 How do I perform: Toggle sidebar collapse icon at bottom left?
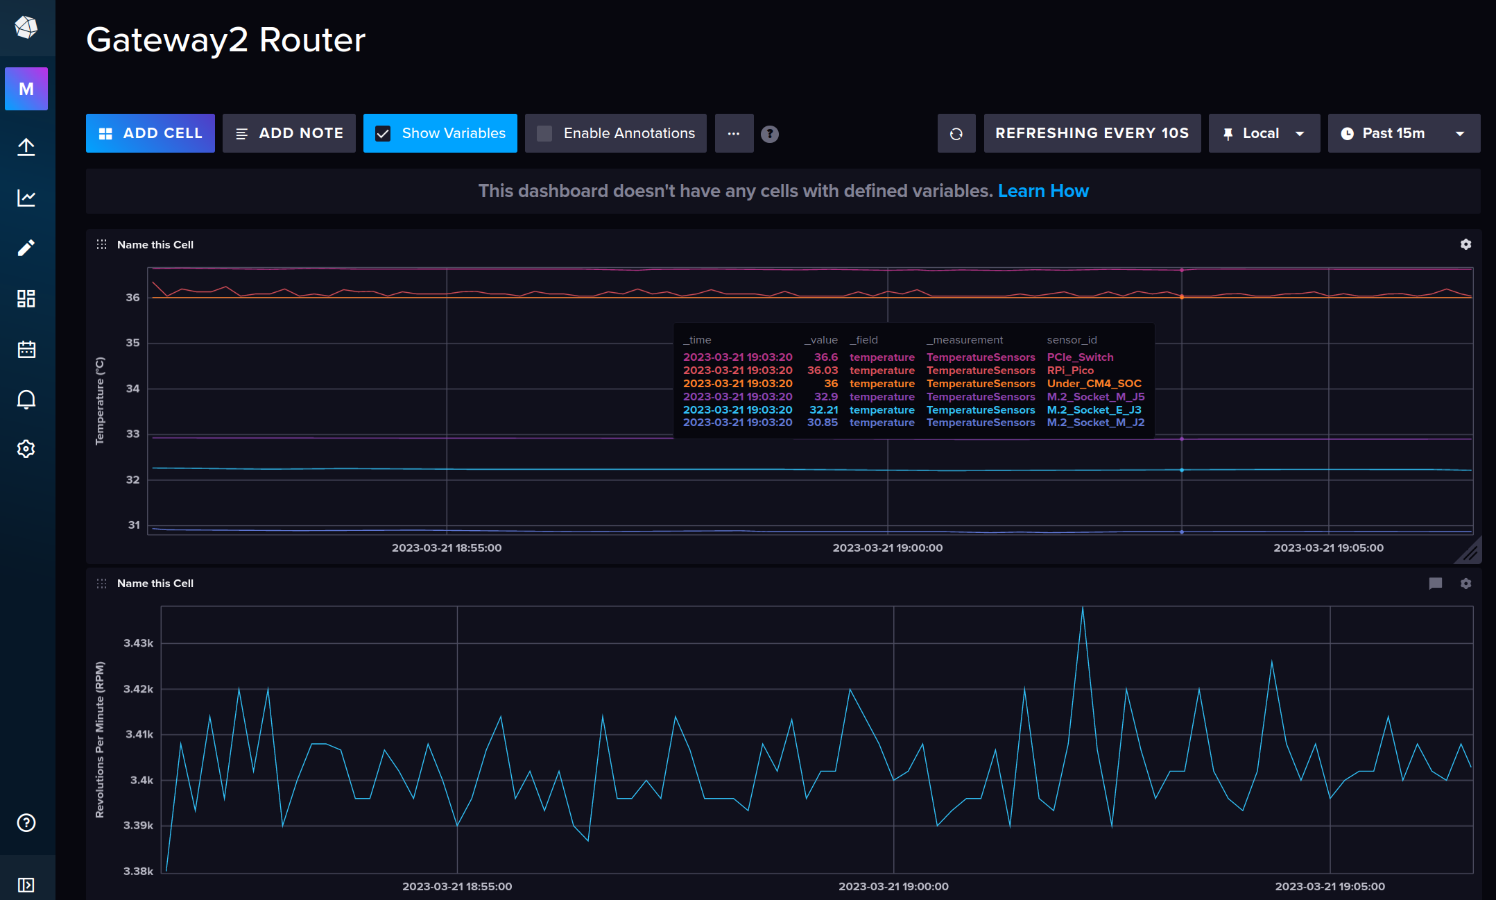click(26, 885)
